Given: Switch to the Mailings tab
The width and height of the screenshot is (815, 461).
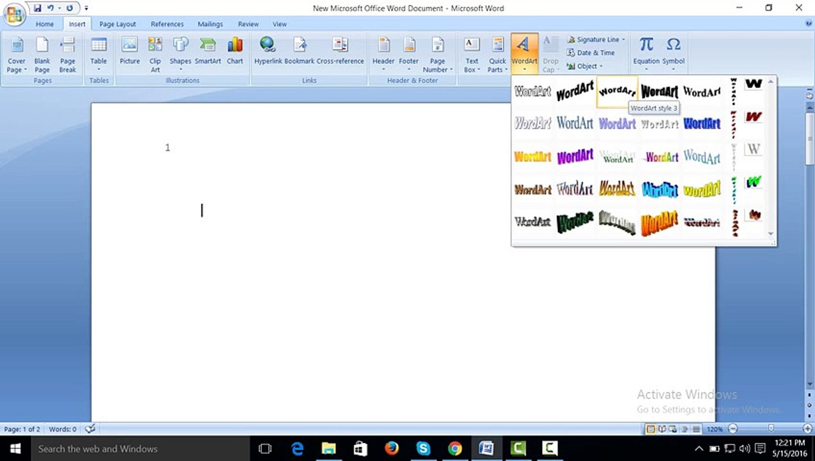Looking at the screenshot, I should [x=210, y=24].
